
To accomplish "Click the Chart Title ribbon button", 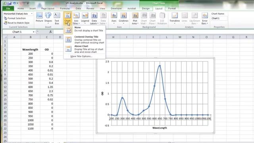I will pos(67,19).
